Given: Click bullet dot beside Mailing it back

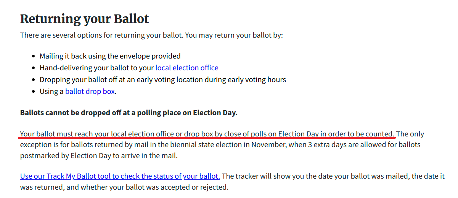Looking at the screenshot, I should point(34,56).
